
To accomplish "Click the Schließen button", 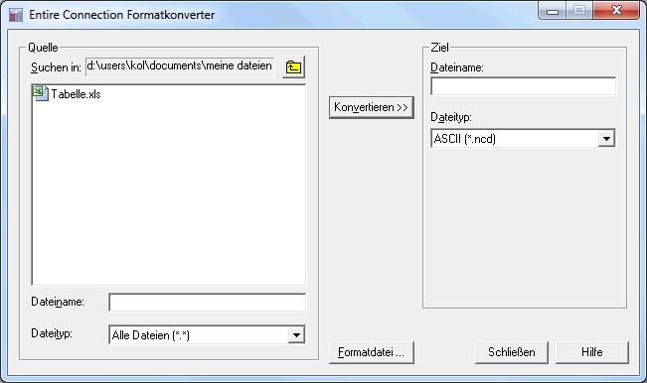I will click(x=512, y=352).
